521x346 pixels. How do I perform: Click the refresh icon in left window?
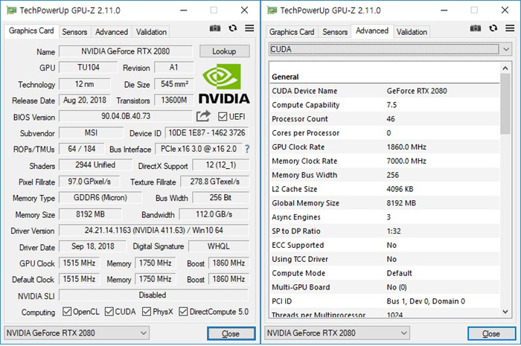click(x=232, y=28)
